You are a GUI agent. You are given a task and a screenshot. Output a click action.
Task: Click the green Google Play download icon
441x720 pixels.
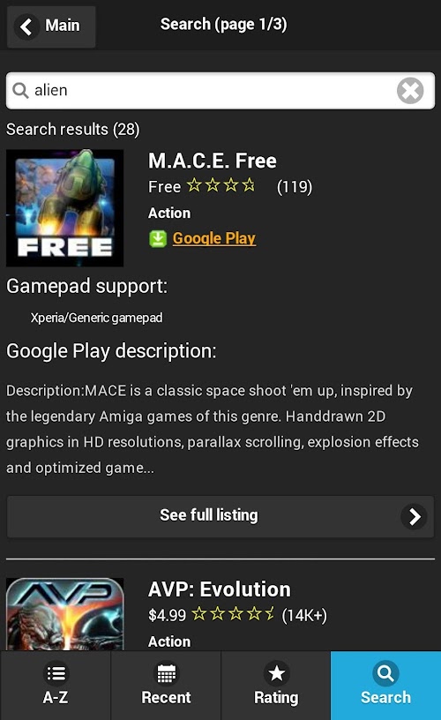pos(157,239)
